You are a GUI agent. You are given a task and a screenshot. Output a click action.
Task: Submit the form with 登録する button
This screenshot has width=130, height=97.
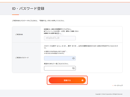pos(67,80)
